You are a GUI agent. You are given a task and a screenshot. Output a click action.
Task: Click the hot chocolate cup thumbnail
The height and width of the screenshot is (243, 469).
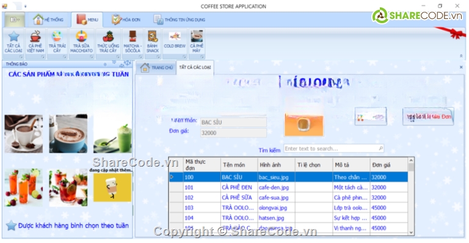pyautogui.click(x=24, y=134)
